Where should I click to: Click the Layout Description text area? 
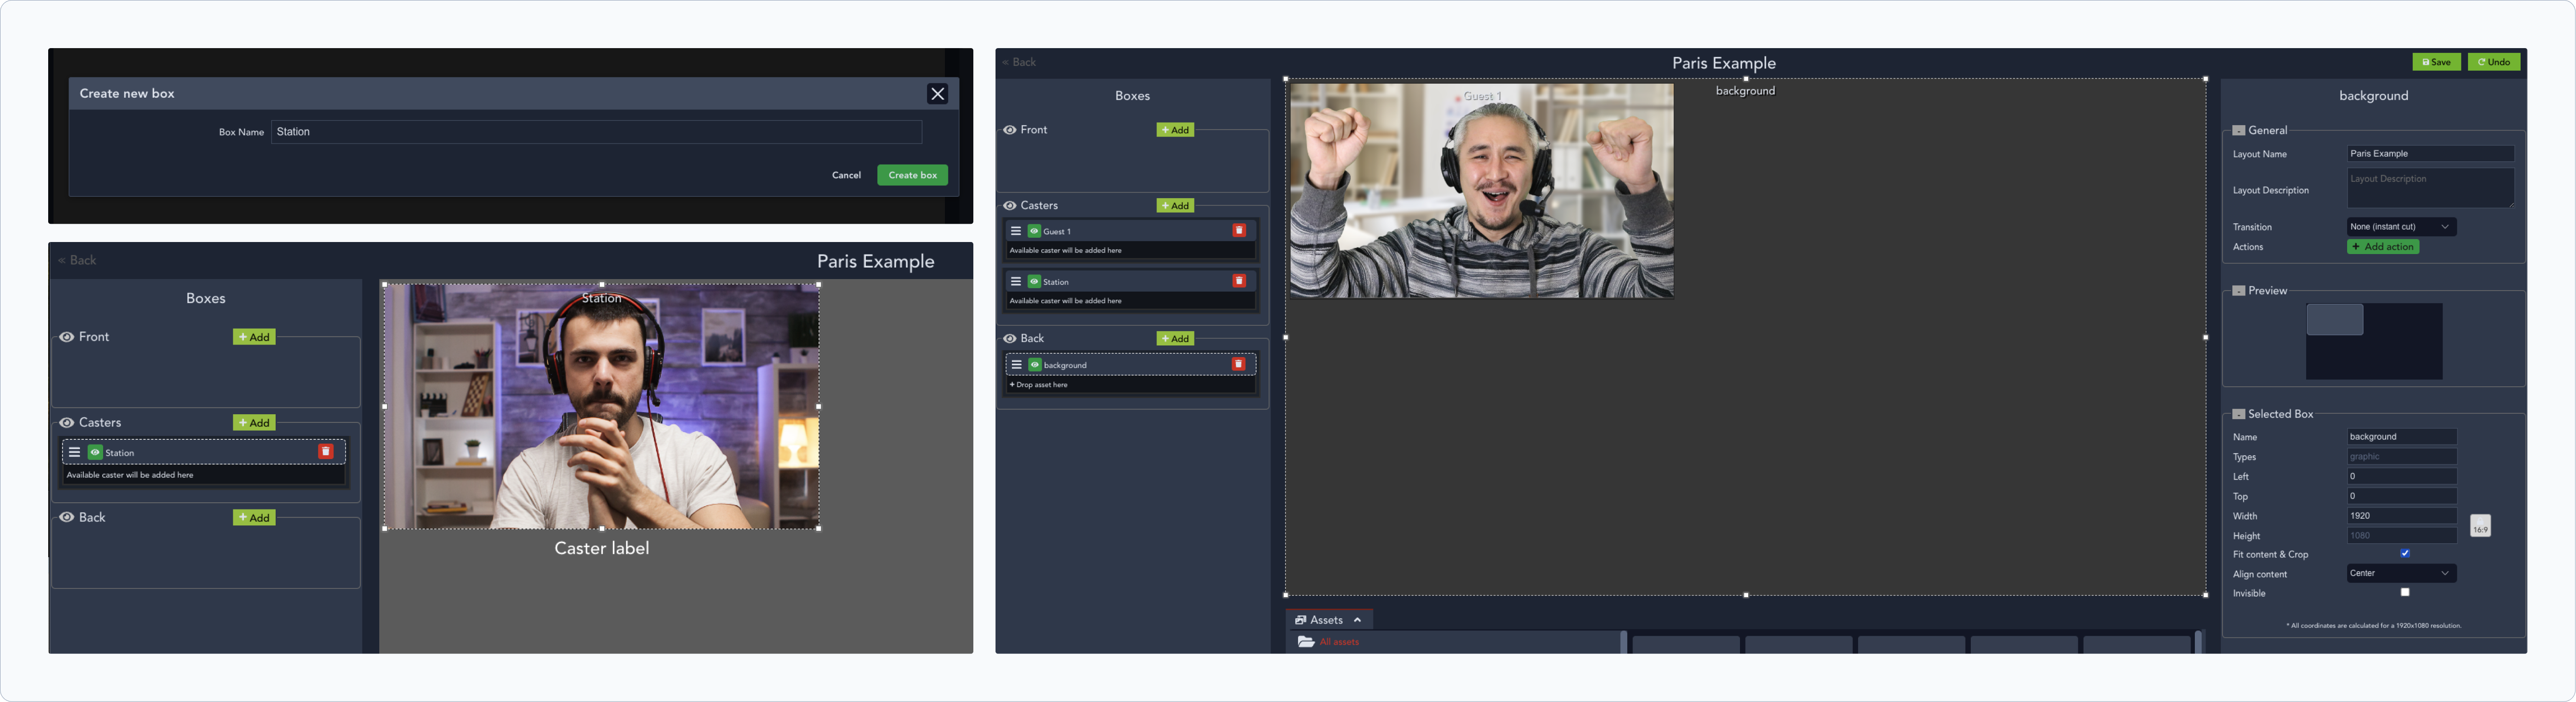tap(2430, 188)
